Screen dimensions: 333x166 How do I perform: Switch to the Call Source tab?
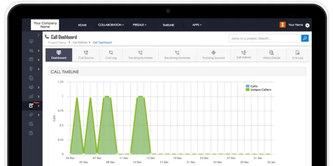(86, 55)
